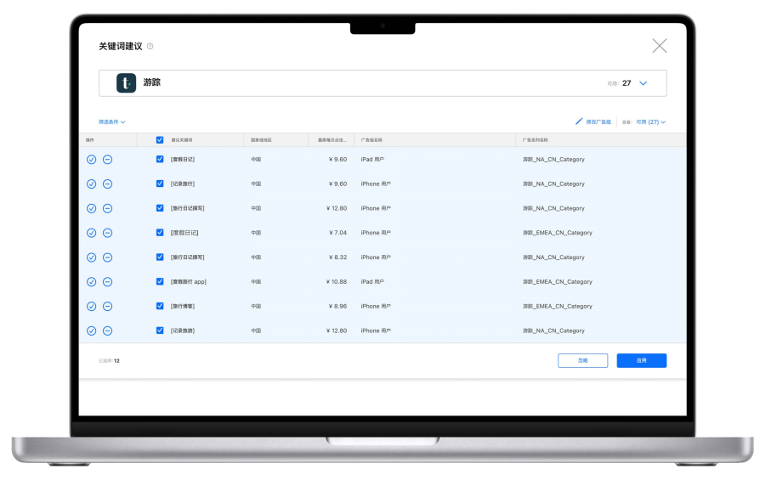Screen dimensions: 766x486
Task: Close the keyword suggestions dialog
Action: tap(660, 46)
